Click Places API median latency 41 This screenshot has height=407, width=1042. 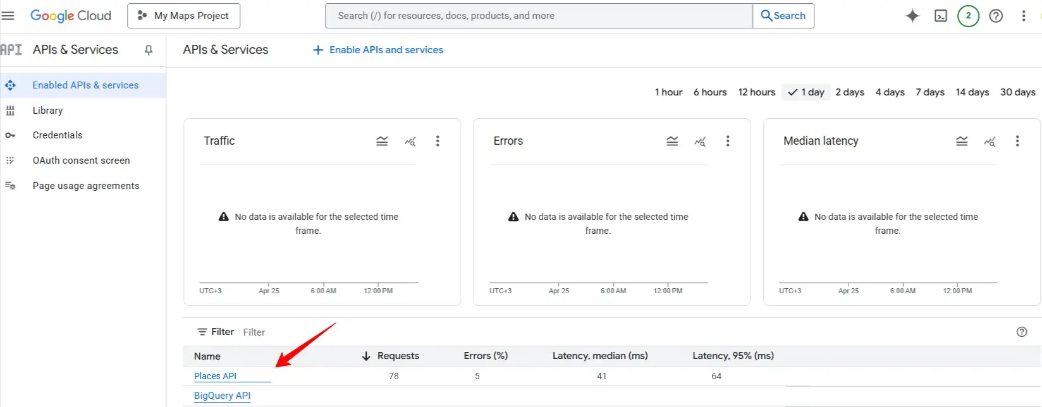[602, 376]
